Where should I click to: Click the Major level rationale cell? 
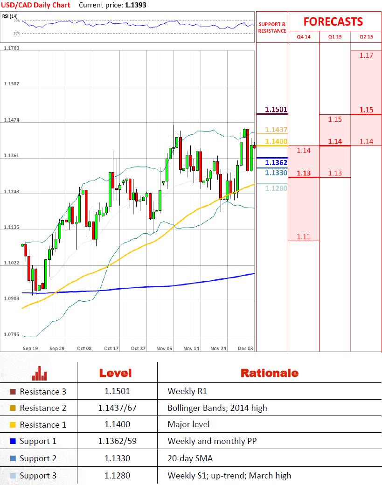189,424
